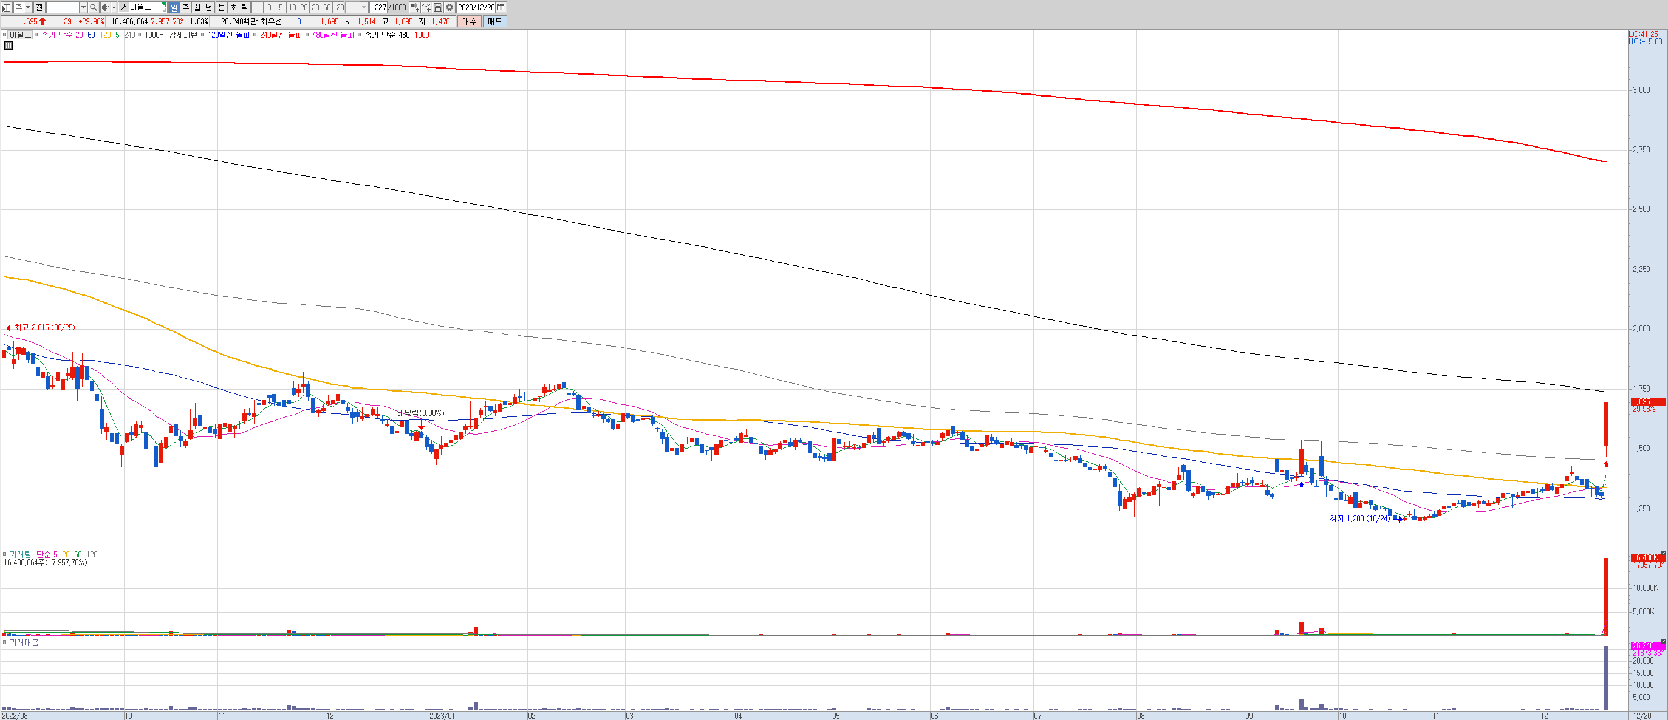Click the small square before 120일선 돌파

click(203, 35)
